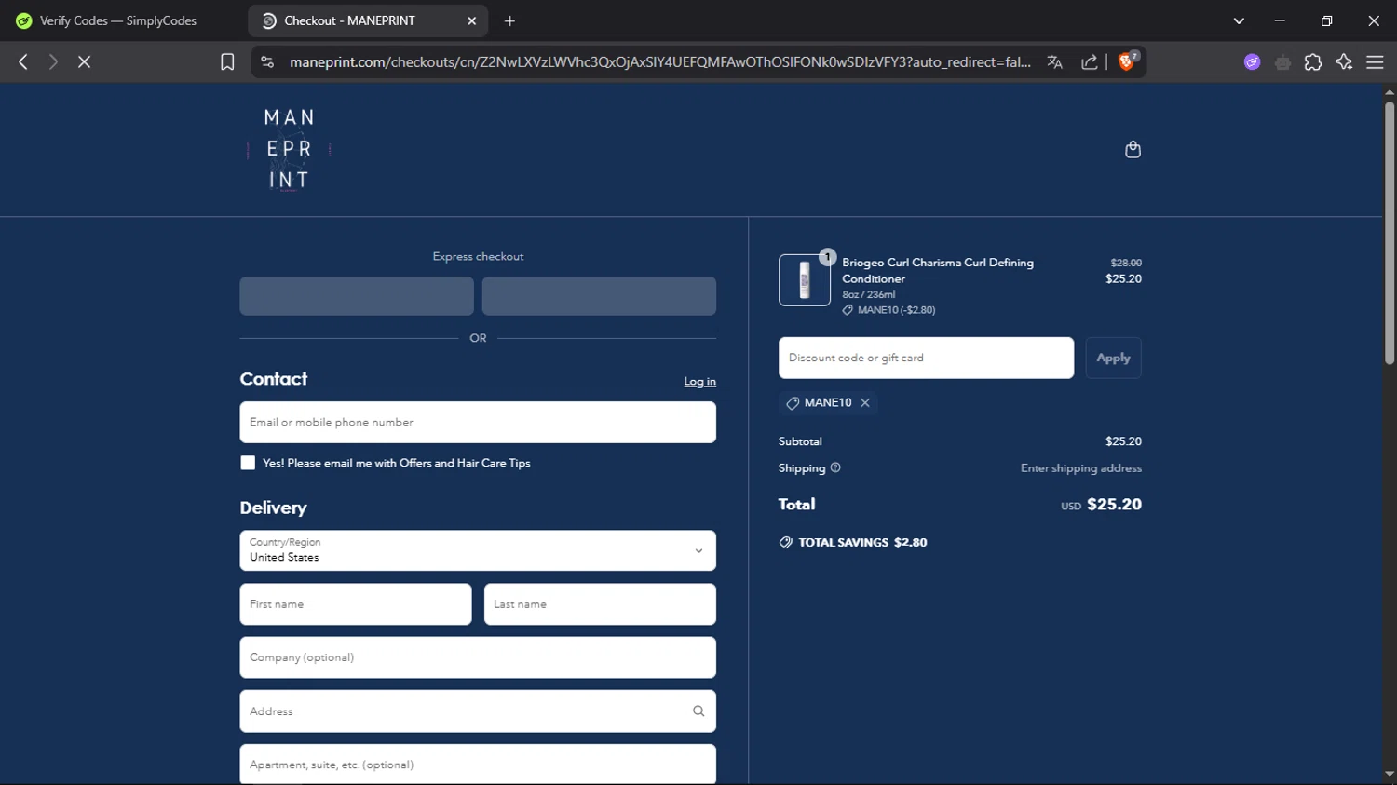Screen dimensions: 1397x785
Task: Focus the Apartment, suite field
Action: [478, 765]
